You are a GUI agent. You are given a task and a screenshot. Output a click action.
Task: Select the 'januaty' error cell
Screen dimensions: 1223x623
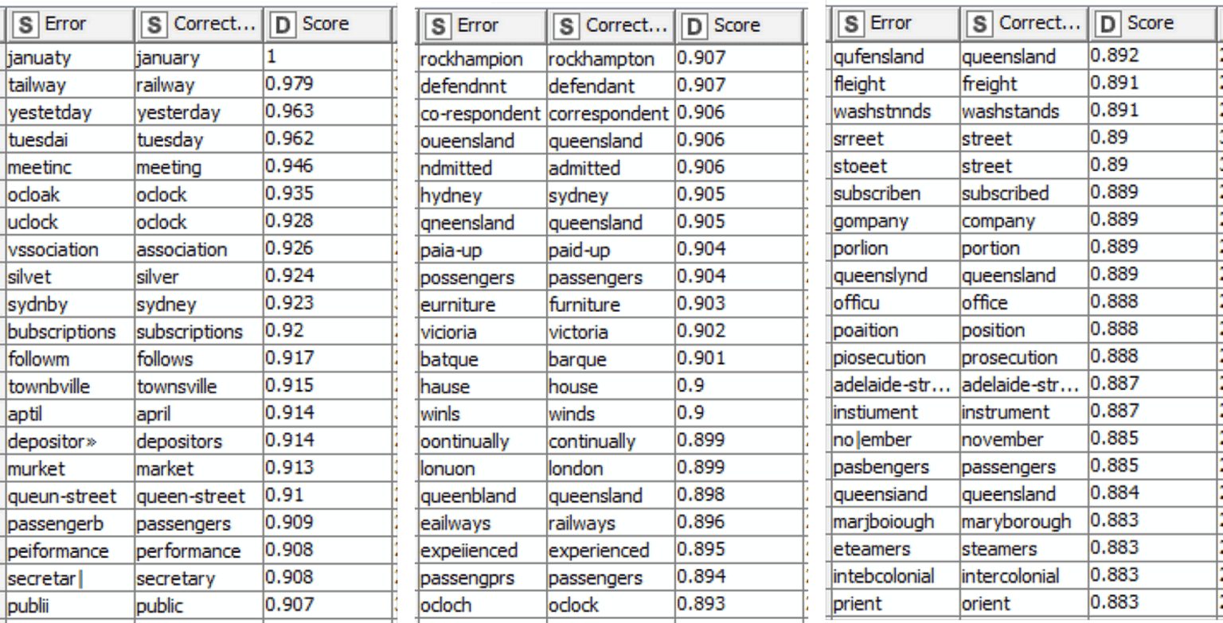pos(69,58)
